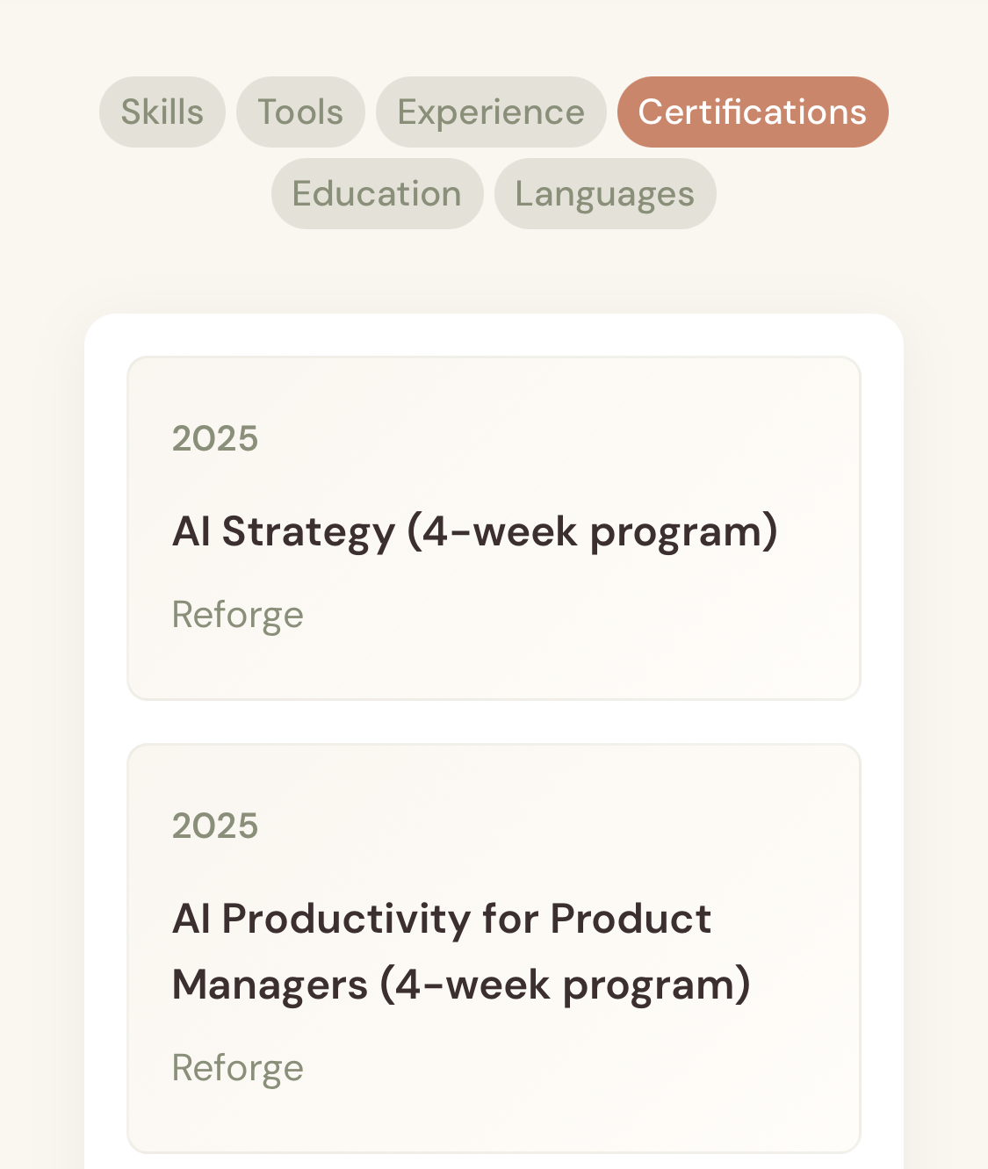The height and width of the screenshot is (1169, 988).
Task: Click the white gap between the two certification cards
Action: (494, 722)
